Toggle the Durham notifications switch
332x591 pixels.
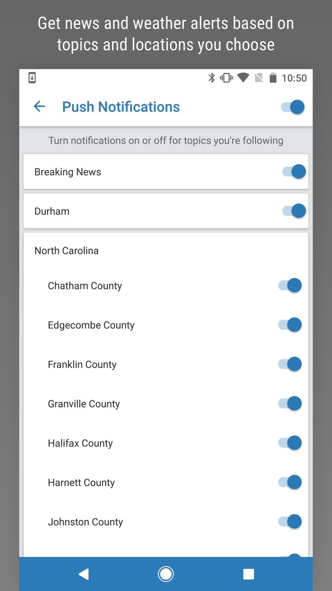(x=294, y=211)
